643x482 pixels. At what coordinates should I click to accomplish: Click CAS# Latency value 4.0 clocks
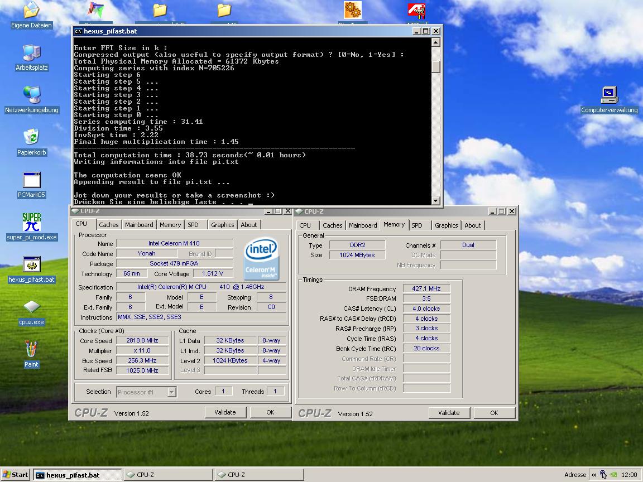[426, 309]
